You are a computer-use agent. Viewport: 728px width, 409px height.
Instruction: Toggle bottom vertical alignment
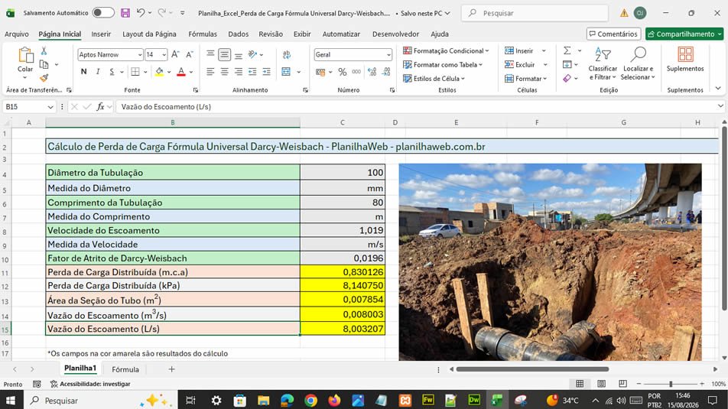tap(238, 55)
